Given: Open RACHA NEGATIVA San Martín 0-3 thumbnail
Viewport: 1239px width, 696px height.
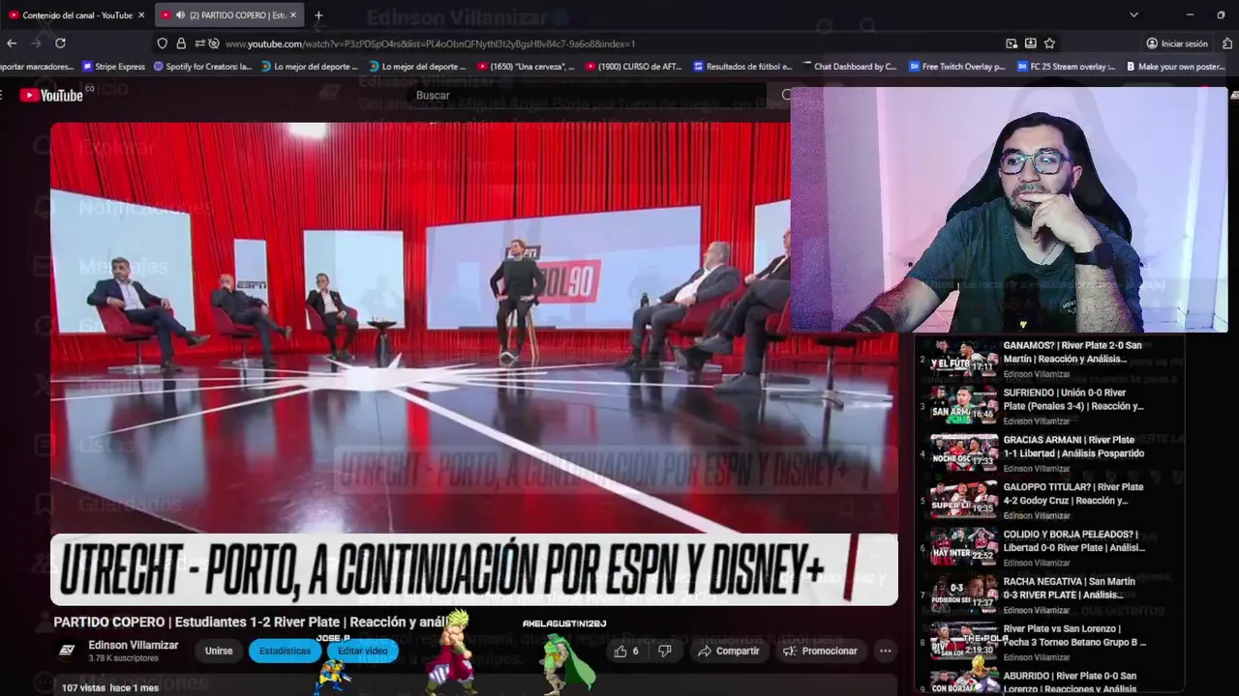Looking at the screenshot, I should coord(964,594).
